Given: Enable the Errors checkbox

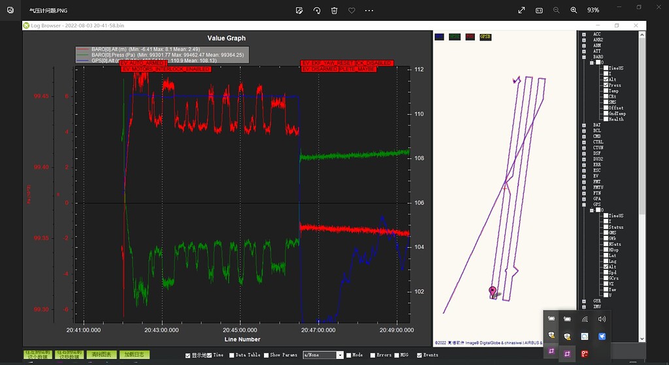Looking at the screenshot, I should pyautogui.click(x=372, y=355).
